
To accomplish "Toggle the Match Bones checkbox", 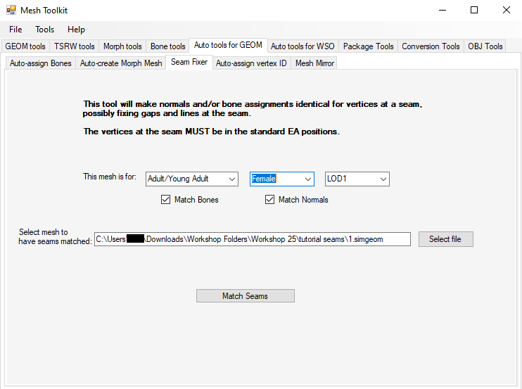I will point(165,200).
